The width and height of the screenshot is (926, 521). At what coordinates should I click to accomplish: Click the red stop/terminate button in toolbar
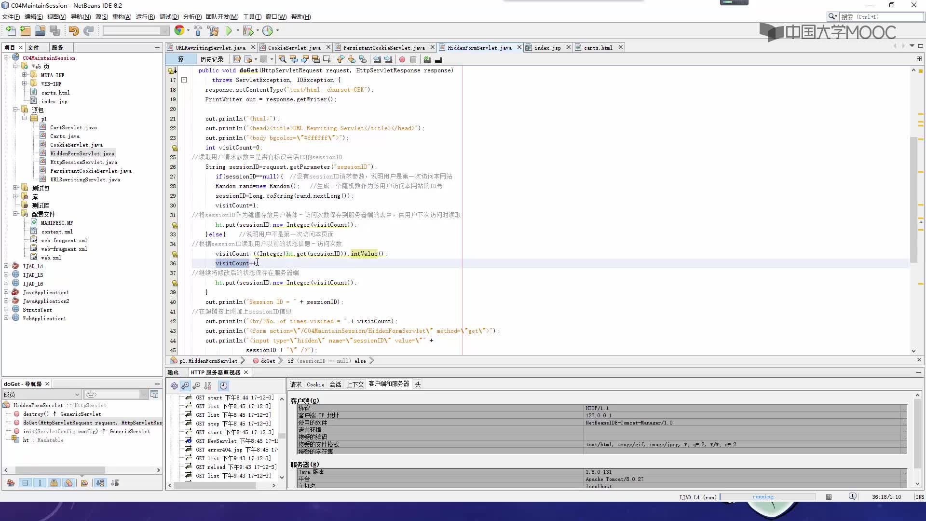402,59
